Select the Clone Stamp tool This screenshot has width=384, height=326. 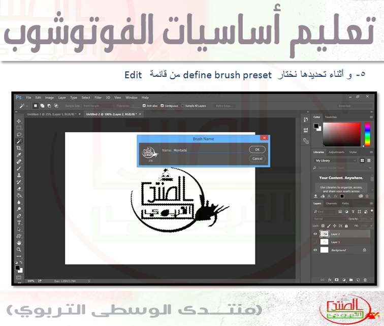(x=19, y=175)
